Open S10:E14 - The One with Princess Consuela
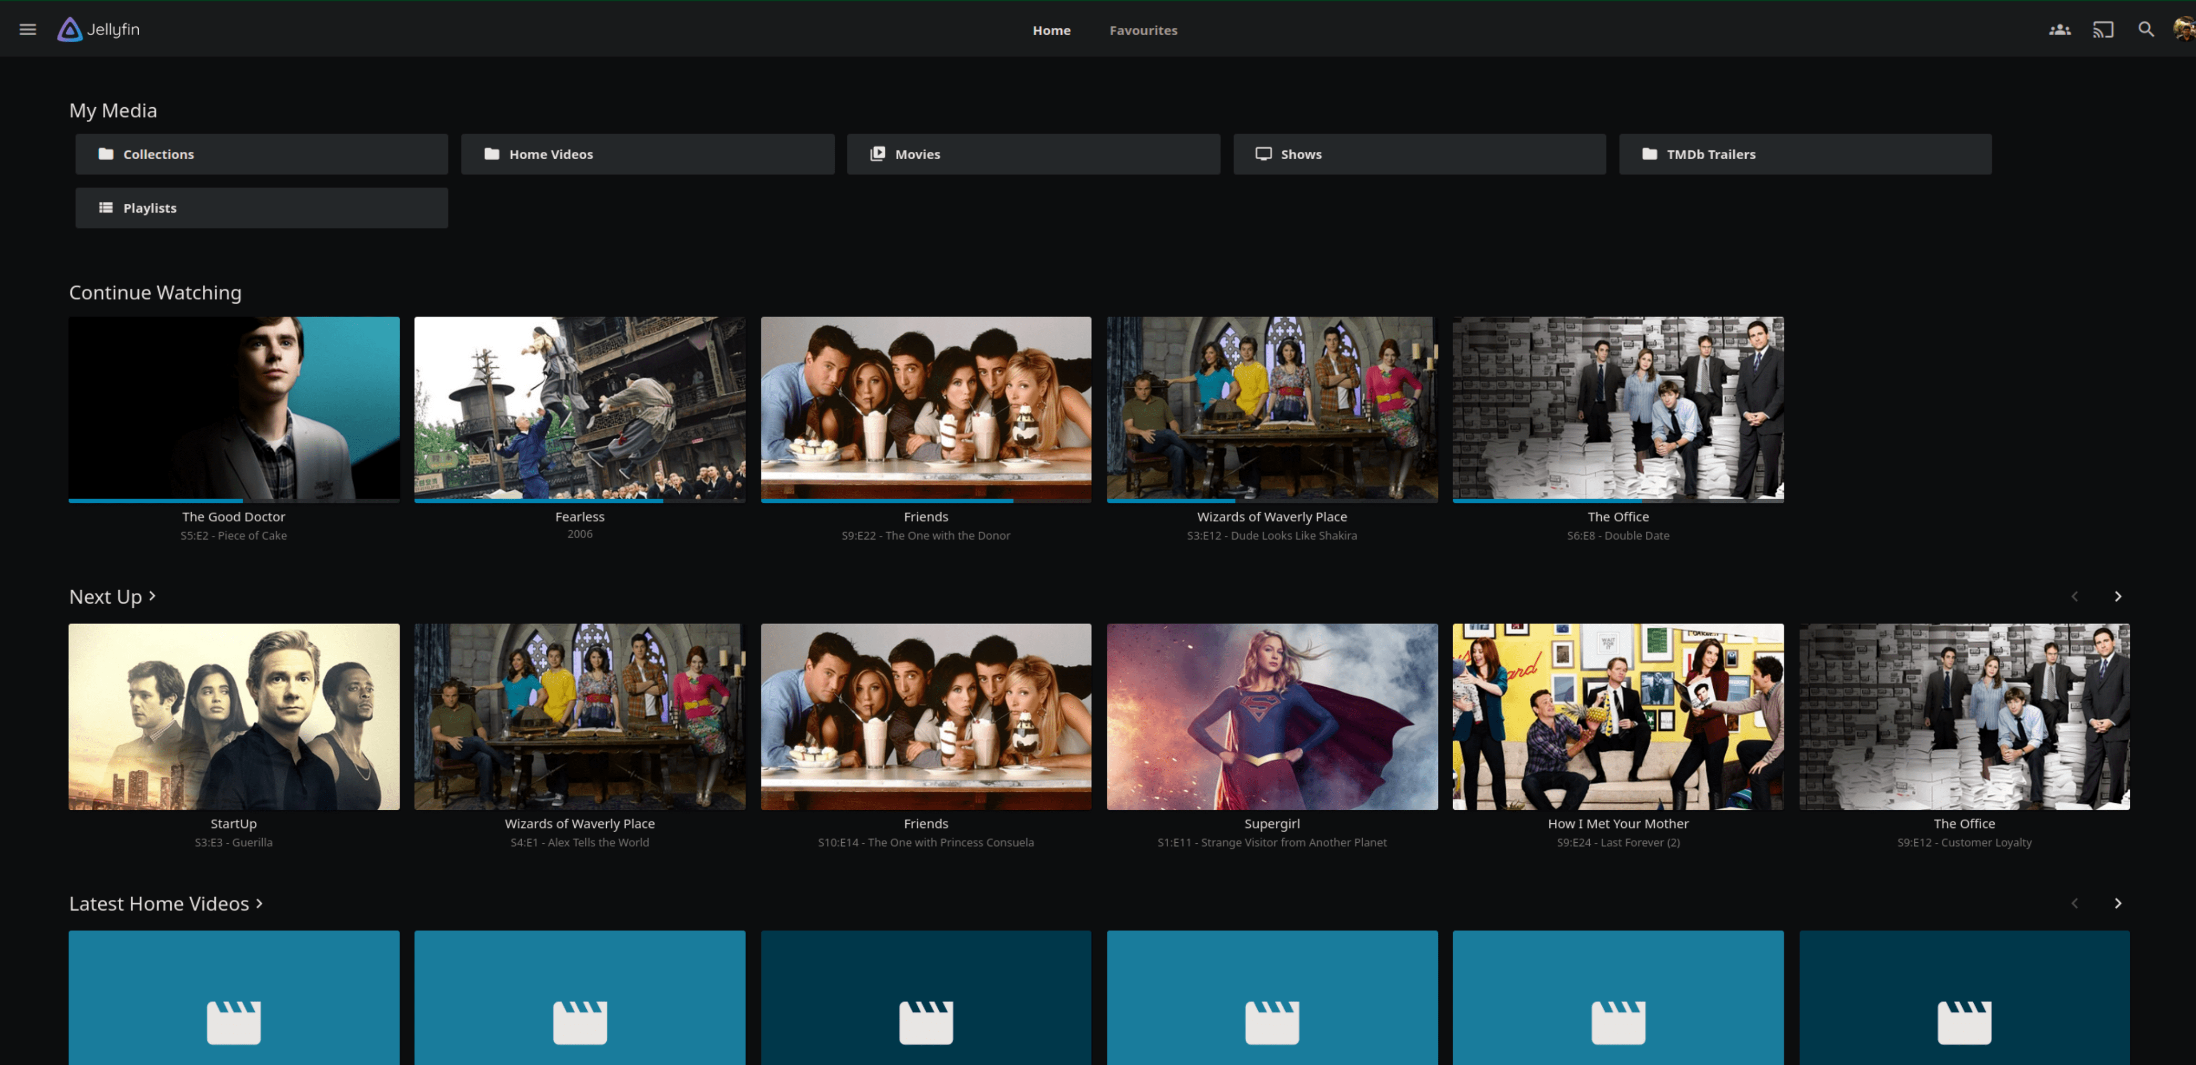The width and height of the screenshot is (2196, 1065). pos(926,842)
